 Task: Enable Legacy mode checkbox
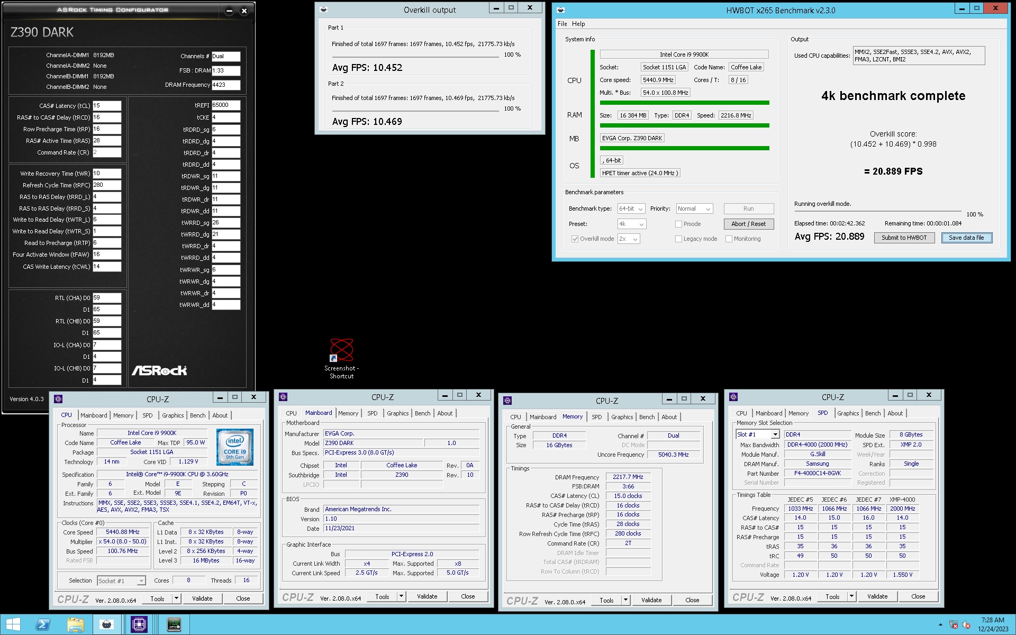678,239
